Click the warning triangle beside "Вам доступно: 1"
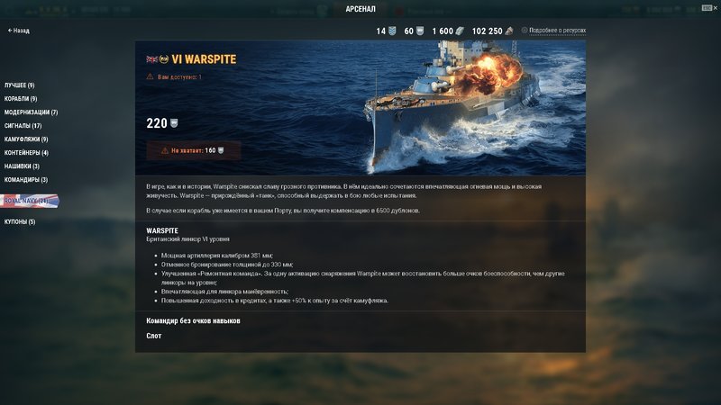 150,76
